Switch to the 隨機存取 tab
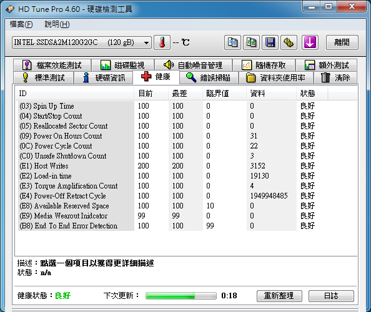 264,65
